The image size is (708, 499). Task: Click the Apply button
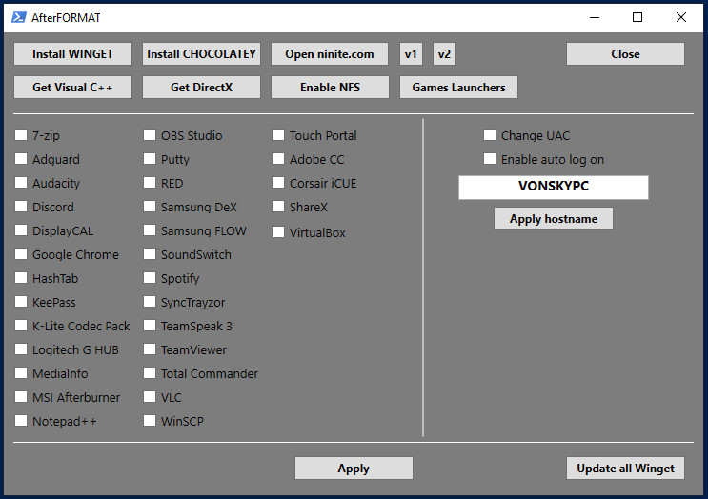coord(354,469)
